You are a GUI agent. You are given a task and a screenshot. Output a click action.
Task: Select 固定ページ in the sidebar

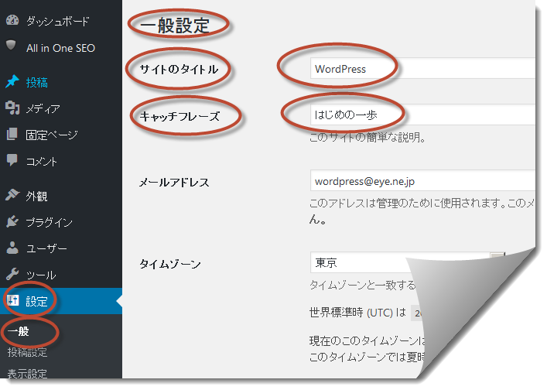tap(52, 135)
